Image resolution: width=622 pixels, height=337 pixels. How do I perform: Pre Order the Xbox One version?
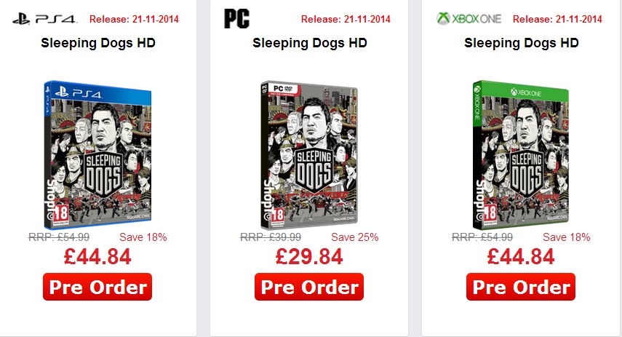521,287
